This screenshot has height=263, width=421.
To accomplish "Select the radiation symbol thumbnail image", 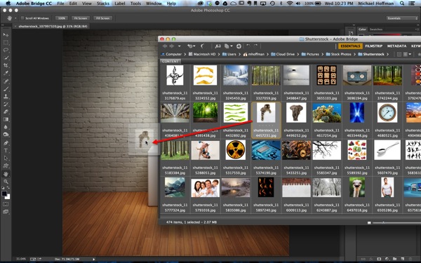I will 236,150.
